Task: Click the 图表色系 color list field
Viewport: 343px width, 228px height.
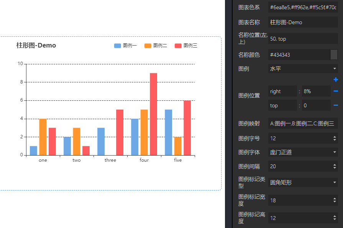Action: (x=303, y=7)
